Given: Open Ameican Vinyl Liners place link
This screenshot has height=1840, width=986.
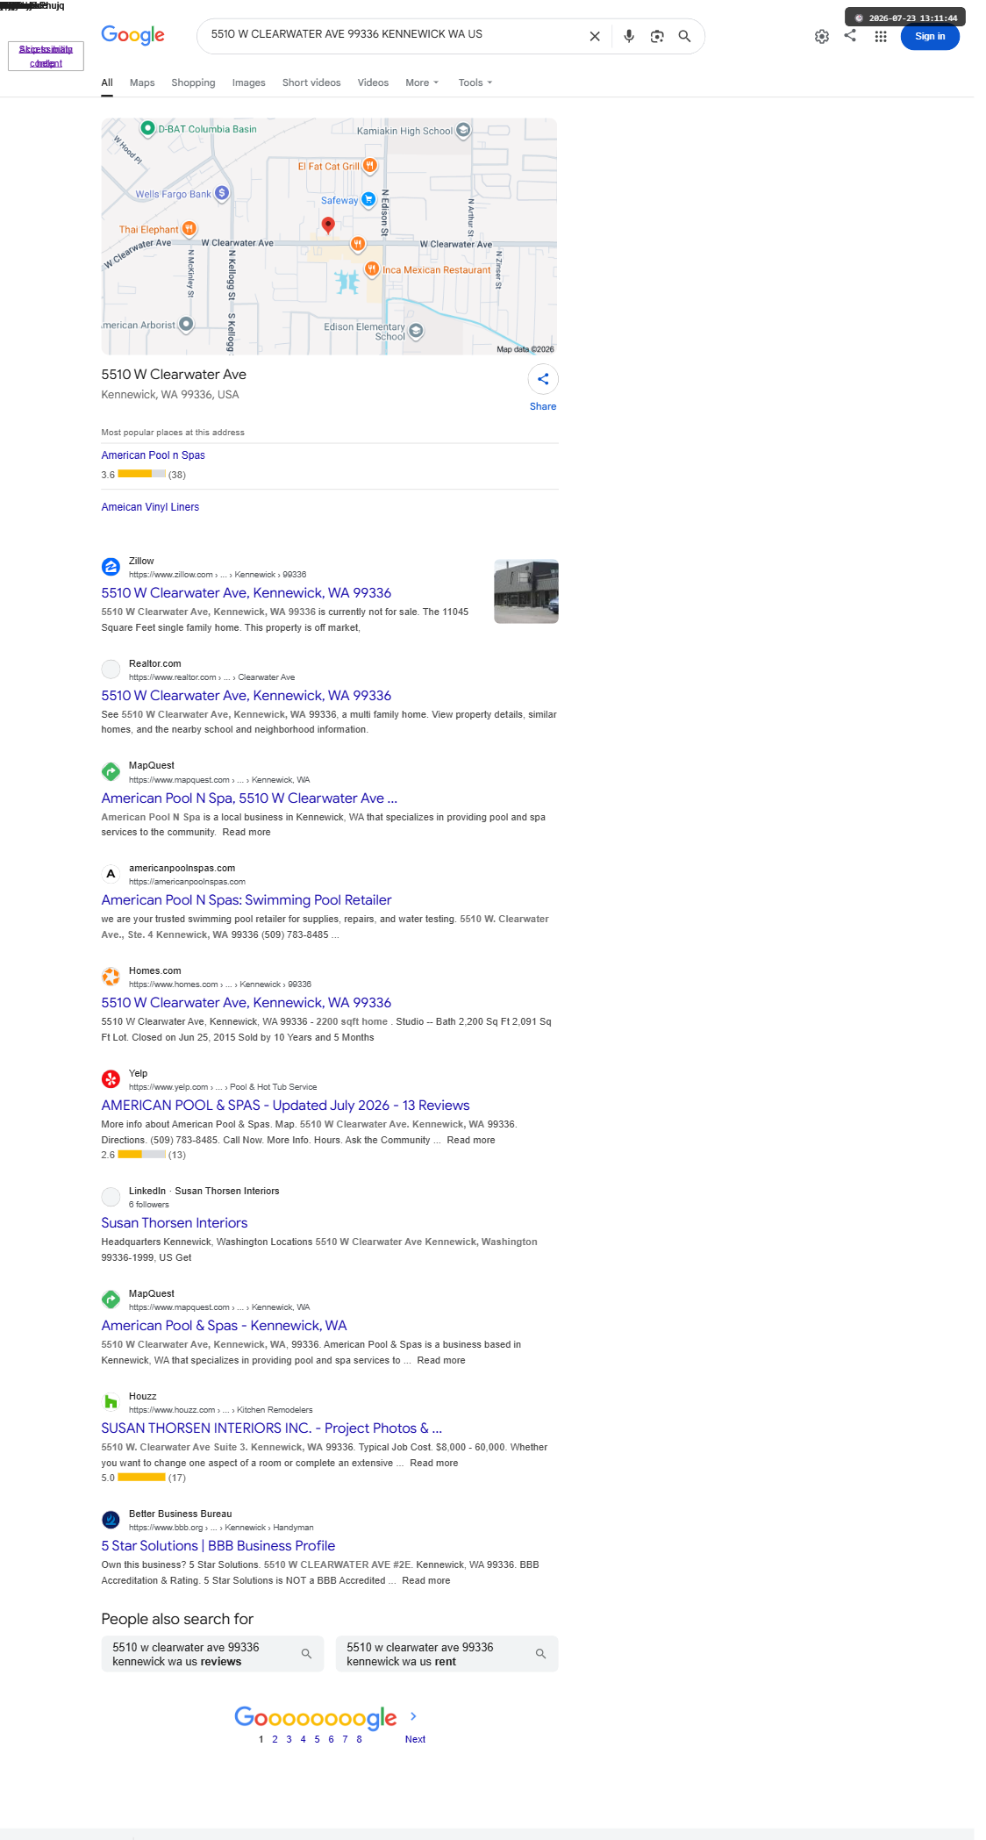Looking at the screenshot, I should coord(150,507).
